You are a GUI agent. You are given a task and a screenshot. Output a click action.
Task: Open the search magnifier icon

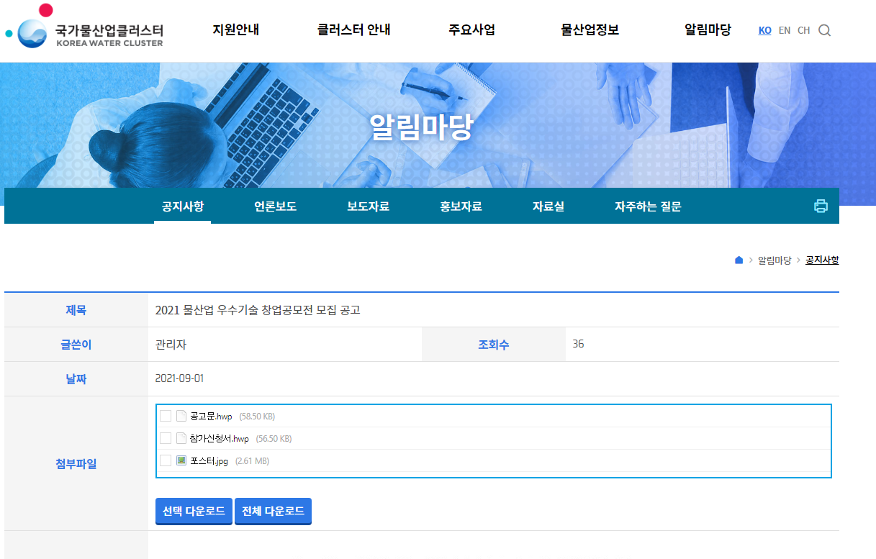[825, 30]
